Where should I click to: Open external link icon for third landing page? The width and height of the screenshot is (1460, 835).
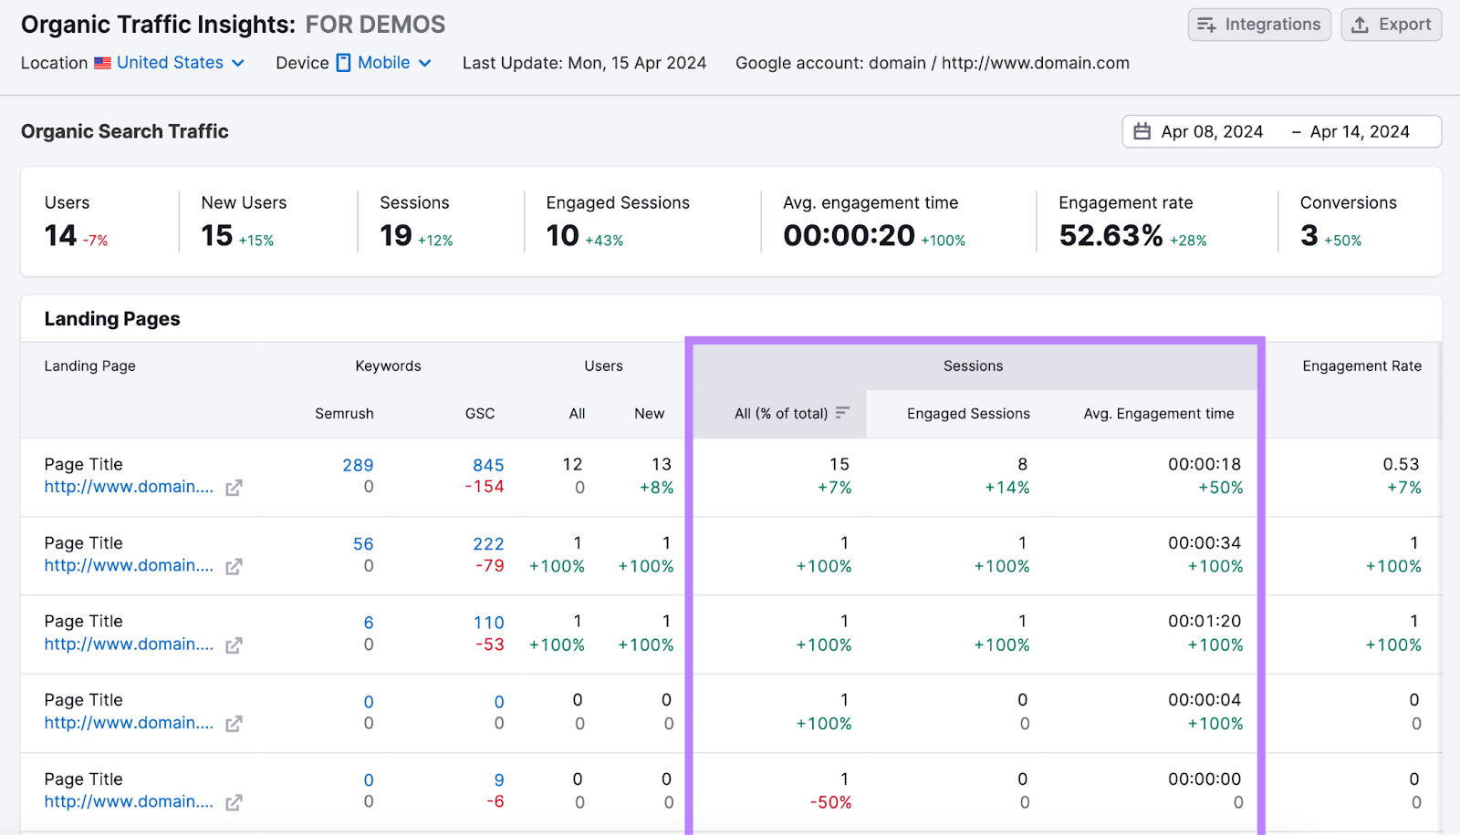coord(234,645)
